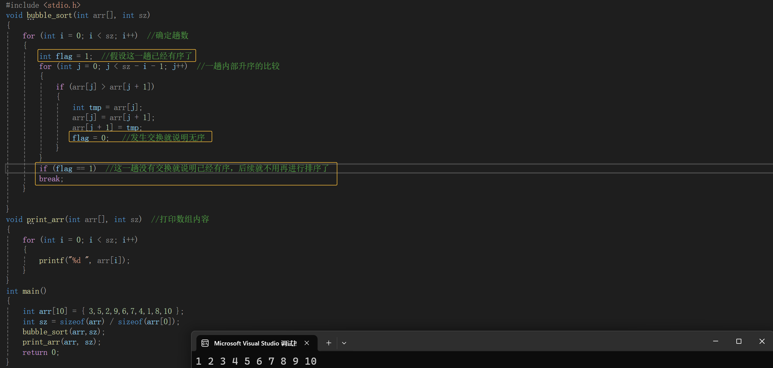Expand the terminal profile dropdown chevron
Image resolution: width=773 pixels, height=368 pixels.
[344, 343]
